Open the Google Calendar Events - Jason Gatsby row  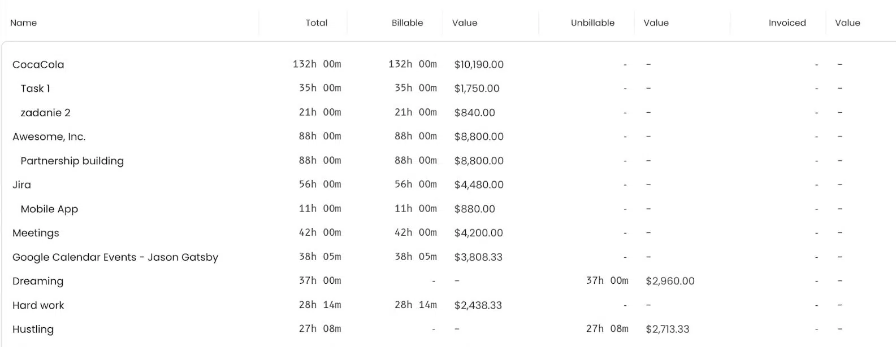[115, 257]
